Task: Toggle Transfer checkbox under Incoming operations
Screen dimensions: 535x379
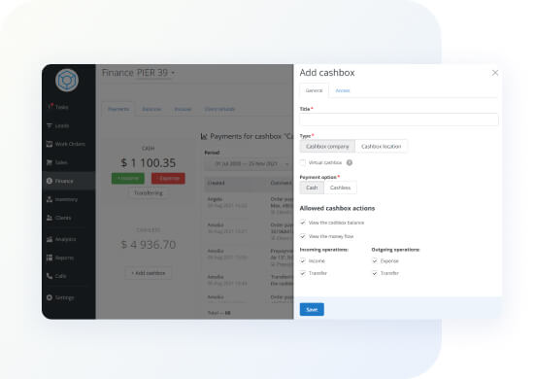Action: click(x=303, y=273)
